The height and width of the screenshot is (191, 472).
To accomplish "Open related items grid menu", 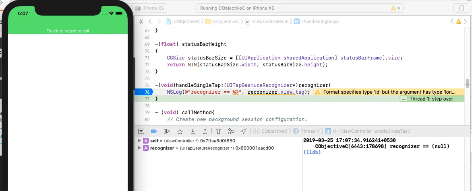I will pos(140,21).
